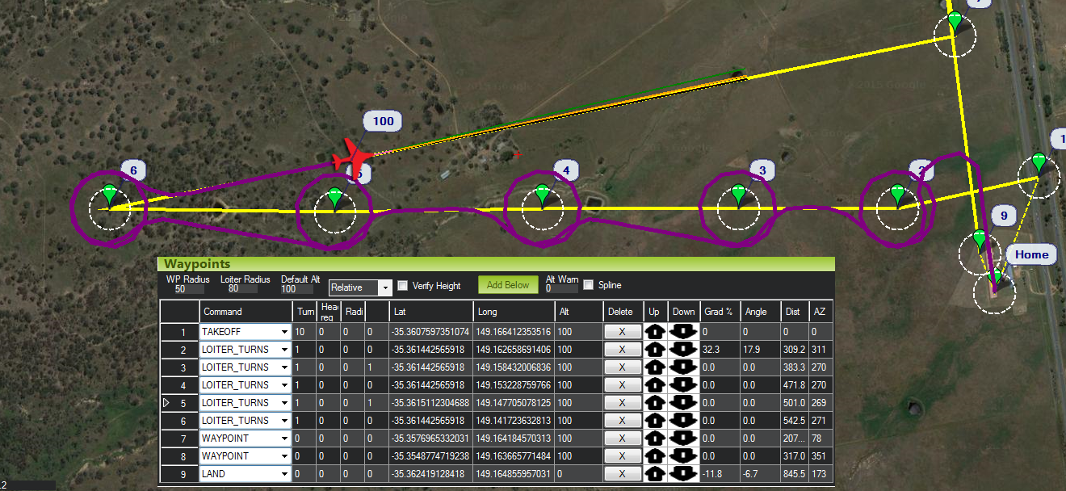Enable the Verify Height checkbox

(x=401, y=285)
